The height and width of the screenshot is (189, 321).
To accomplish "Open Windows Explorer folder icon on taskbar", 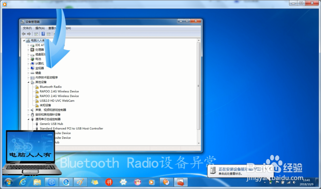I will point(37,182).
